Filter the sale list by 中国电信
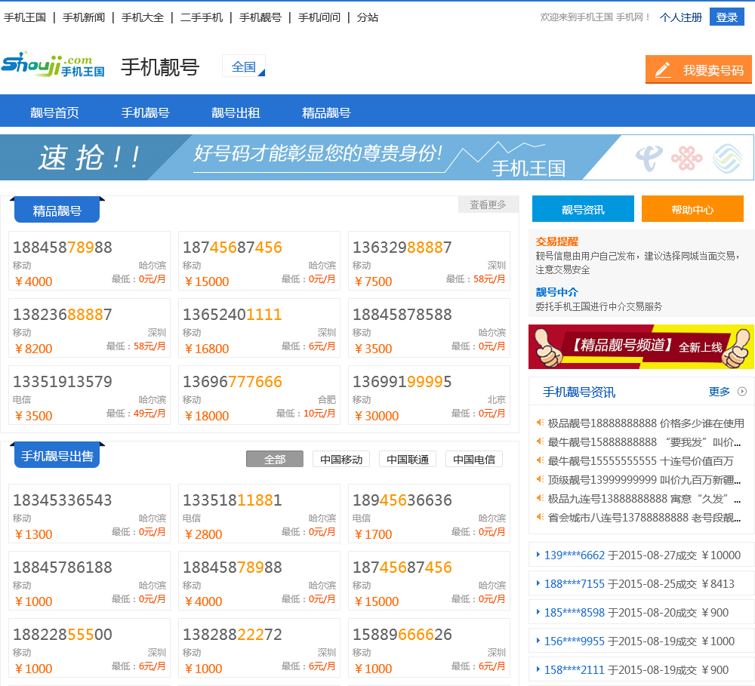The image size is (755, 686). 473,459
